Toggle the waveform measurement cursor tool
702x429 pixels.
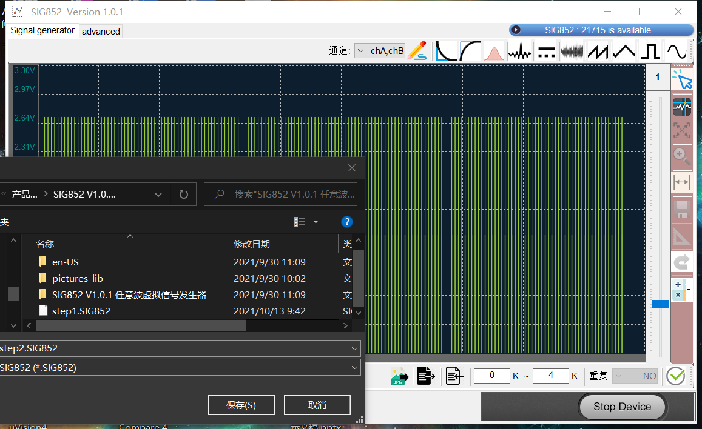[x=682, y=107]
